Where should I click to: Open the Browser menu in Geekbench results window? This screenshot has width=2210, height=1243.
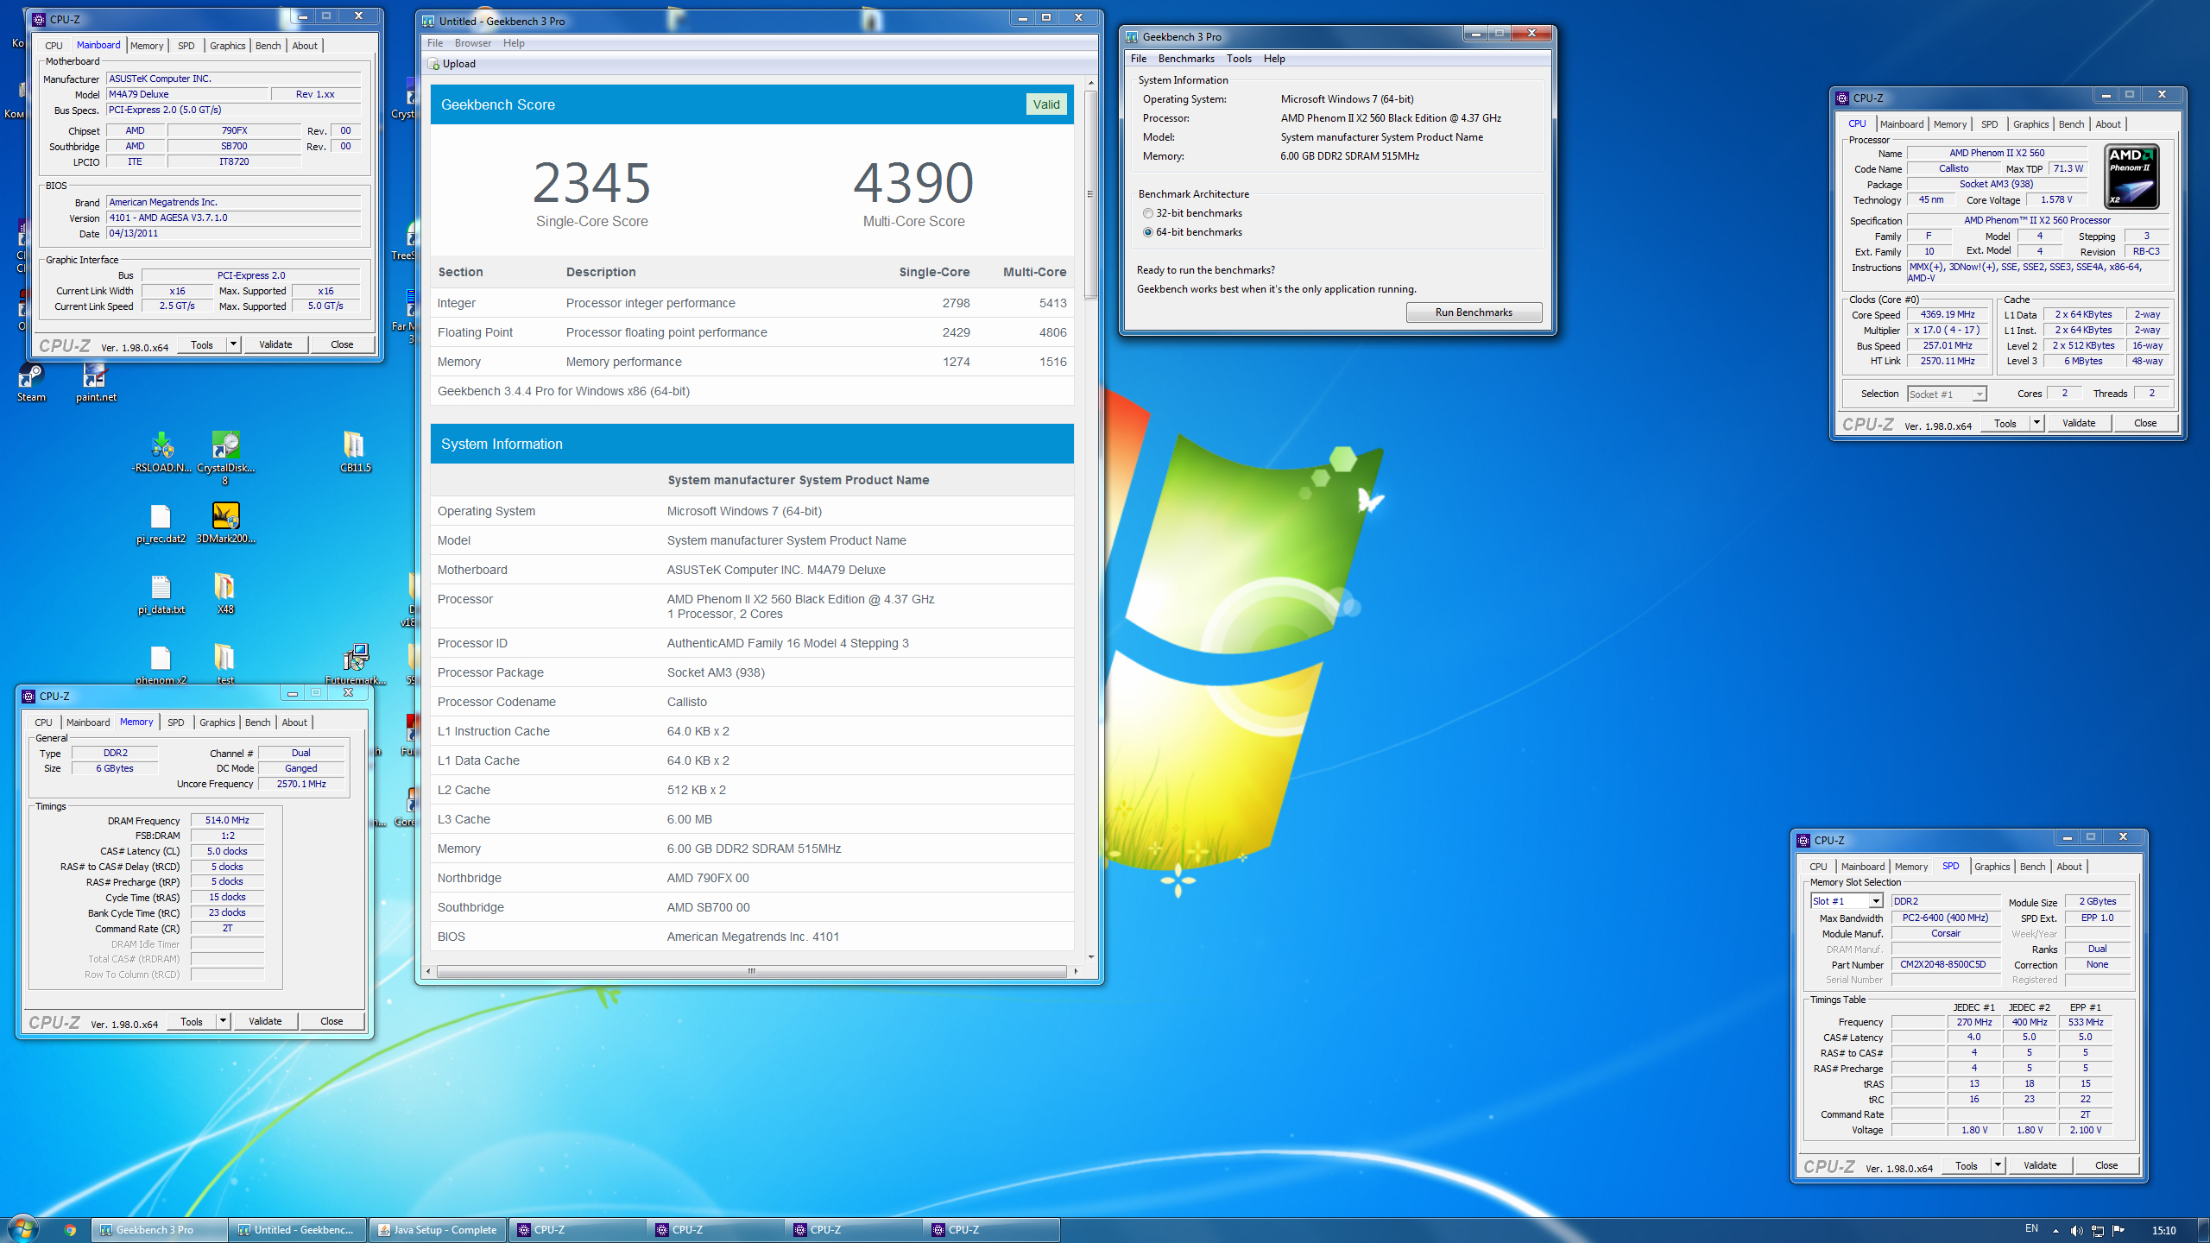(x=473, y=43)
